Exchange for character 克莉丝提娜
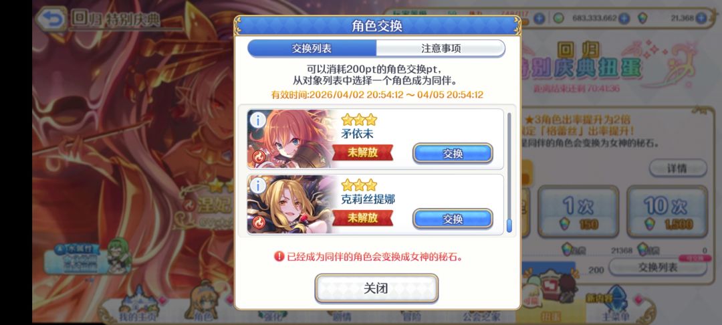The height and width of the screenshot is (325, 722). pos(453,219)
